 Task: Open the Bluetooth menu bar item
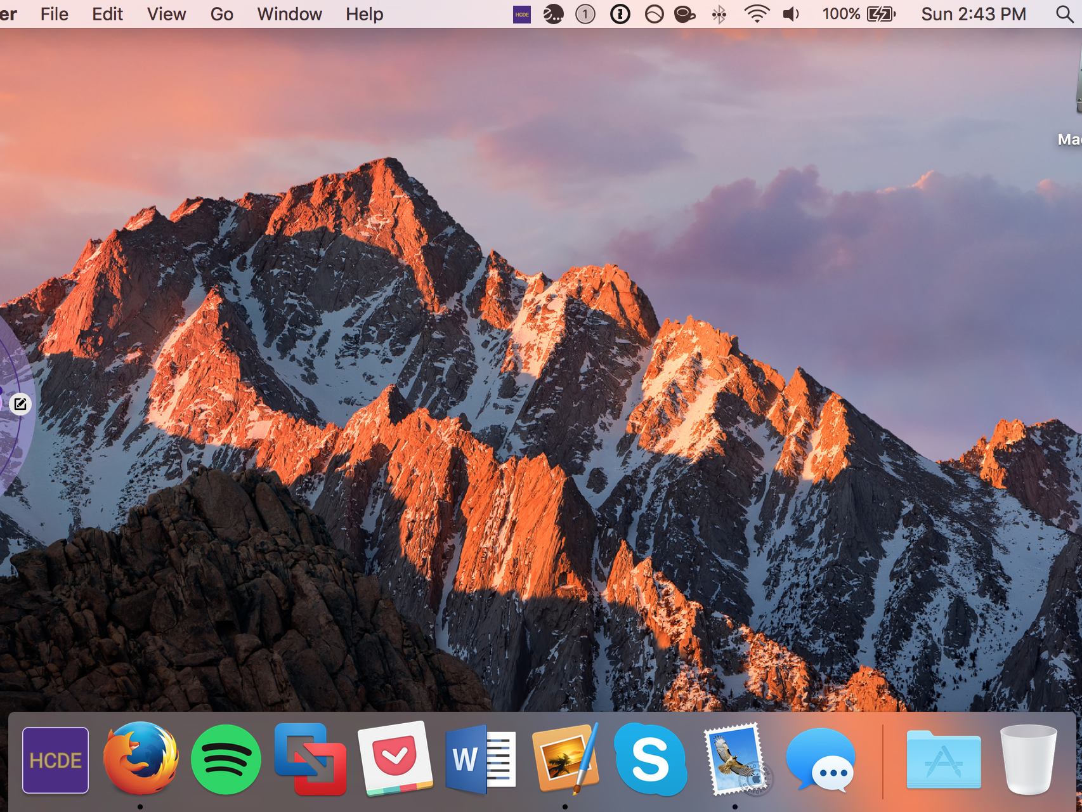[x=719, y=14]
